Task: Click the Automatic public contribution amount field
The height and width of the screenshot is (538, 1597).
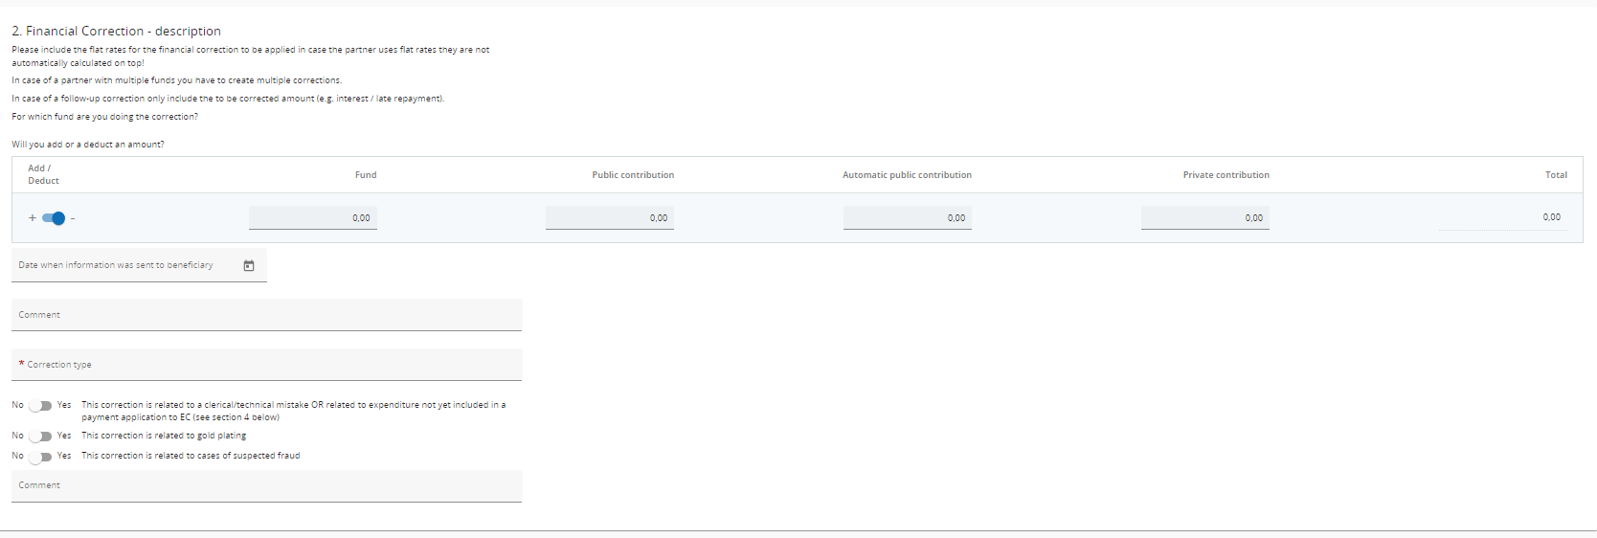Action: (x=907, y=218)
